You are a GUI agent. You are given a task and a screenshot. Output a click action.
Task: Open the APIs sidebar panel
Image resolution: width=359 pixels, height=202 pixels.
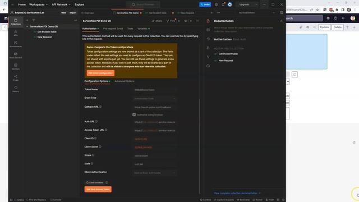(16, 33)
